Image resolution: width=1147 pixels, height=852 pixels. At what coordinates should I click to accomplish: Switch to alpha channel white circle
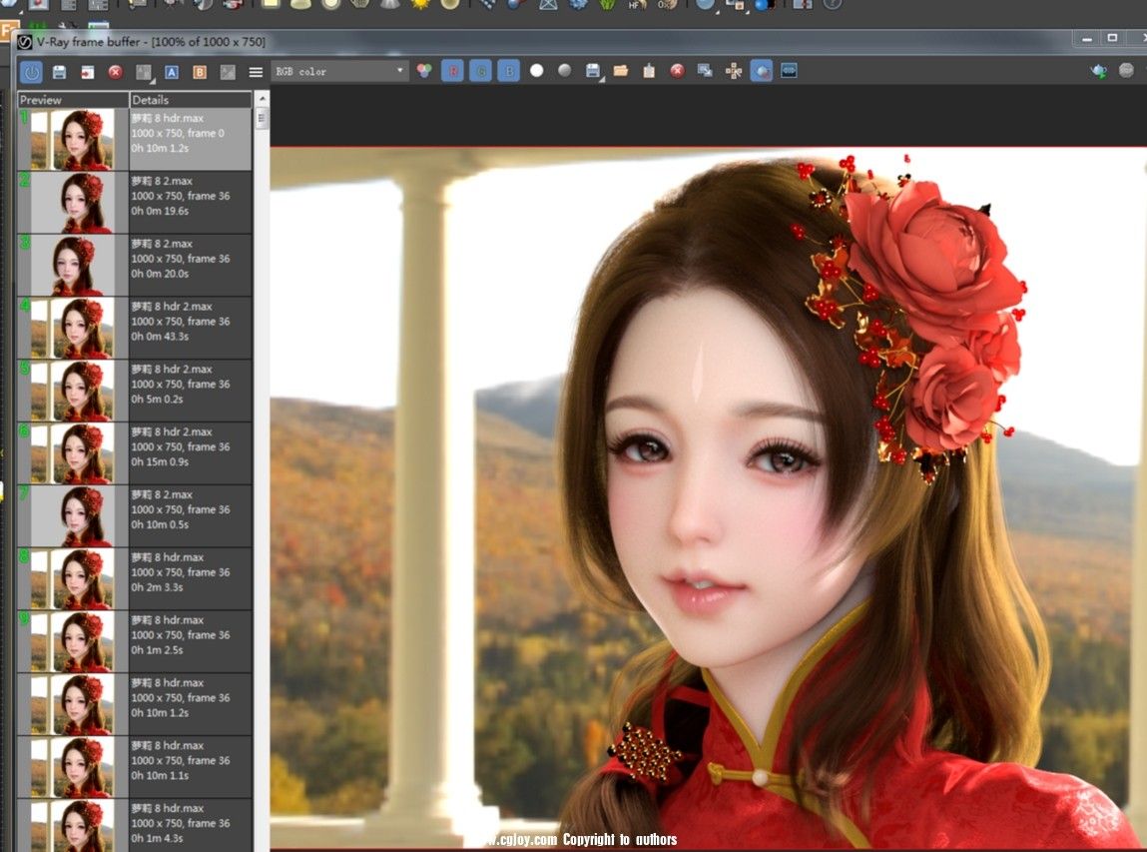pyautogui.click(x=537, y=70)
